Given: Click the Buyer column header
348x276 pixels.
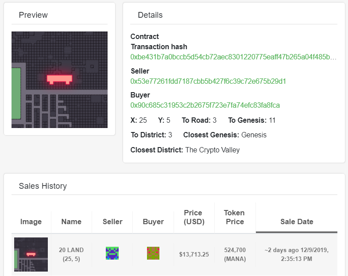Looking at the screenshot, I should [153, 222].
